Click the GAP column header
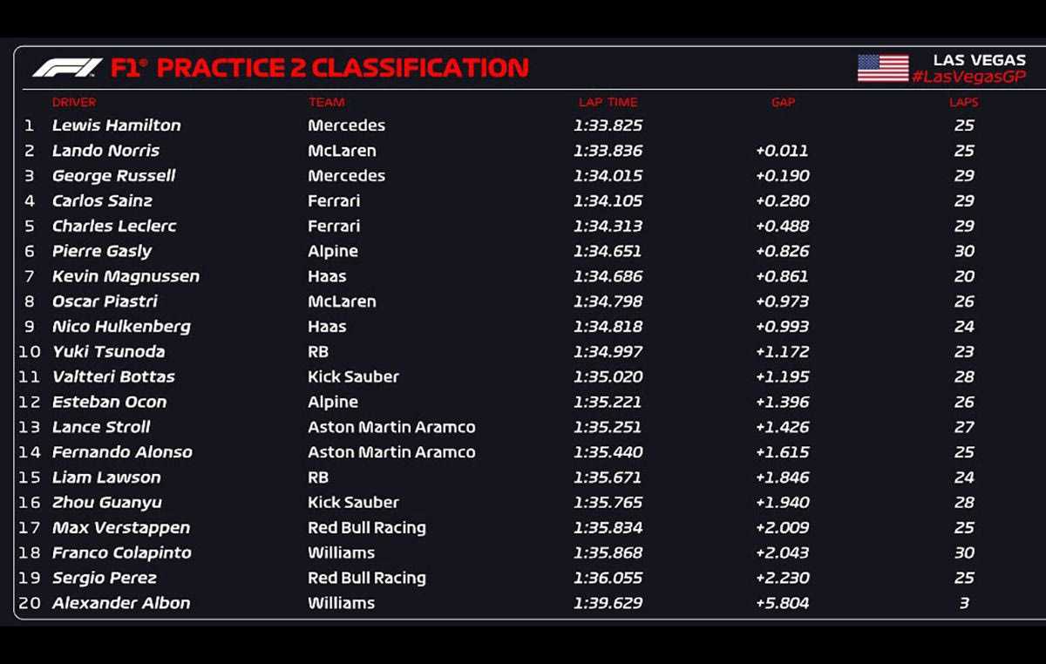Image resolution: width=1046 pixels, height=664 pixels. pos(783,102)
